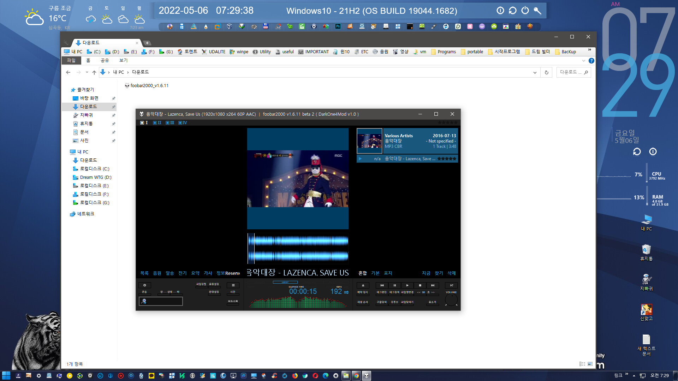Click the eject/open button in foobar2000
Image resolution: width=678 pixels, height=381 pixels.
[x=363, y=285]
